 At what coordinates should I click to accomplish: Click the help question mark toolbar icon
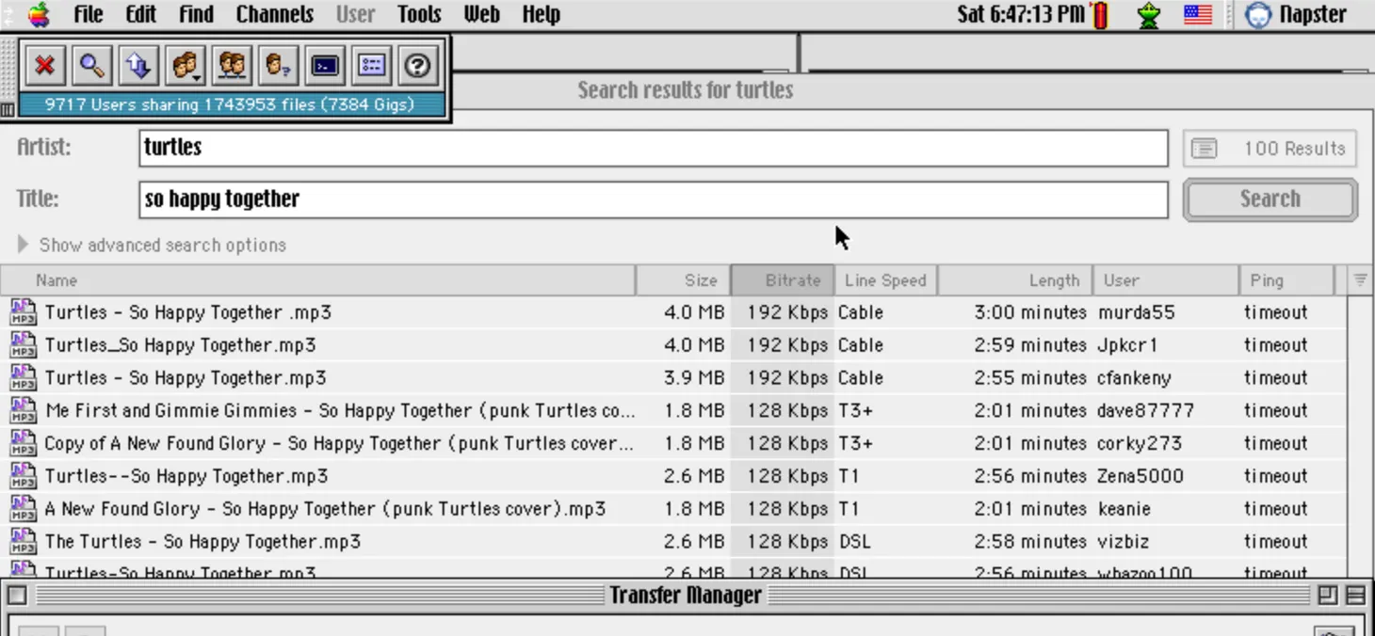tap(417, 65)
